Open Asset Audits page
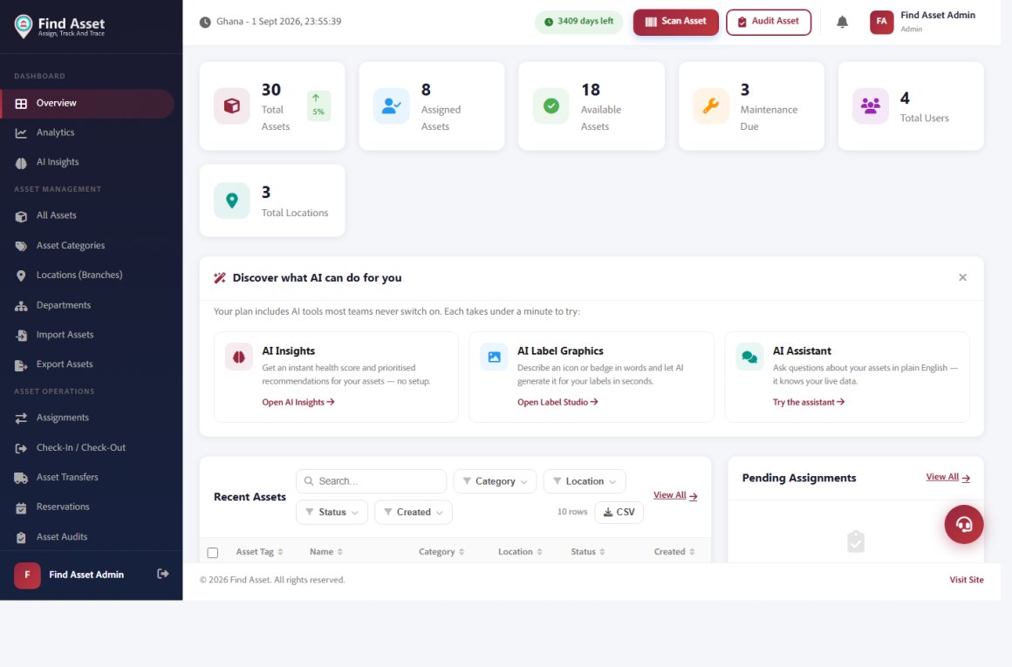This screenshot has height=667, width=1012. point(87,537)
